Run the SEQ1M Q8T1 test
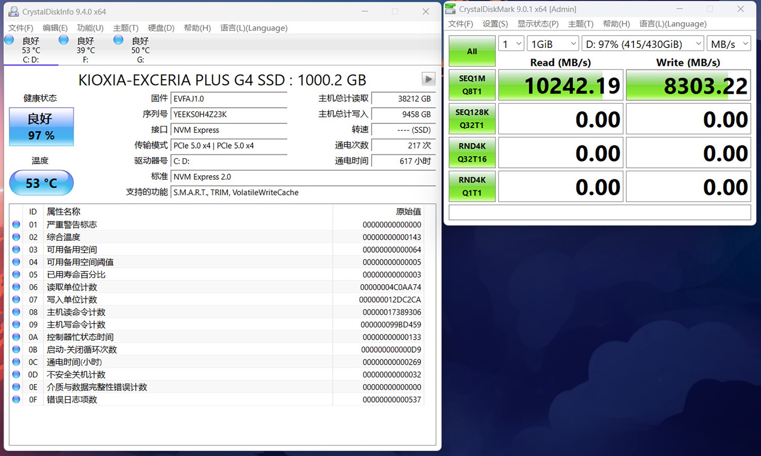The image size is (761, 456). [472, 85]
